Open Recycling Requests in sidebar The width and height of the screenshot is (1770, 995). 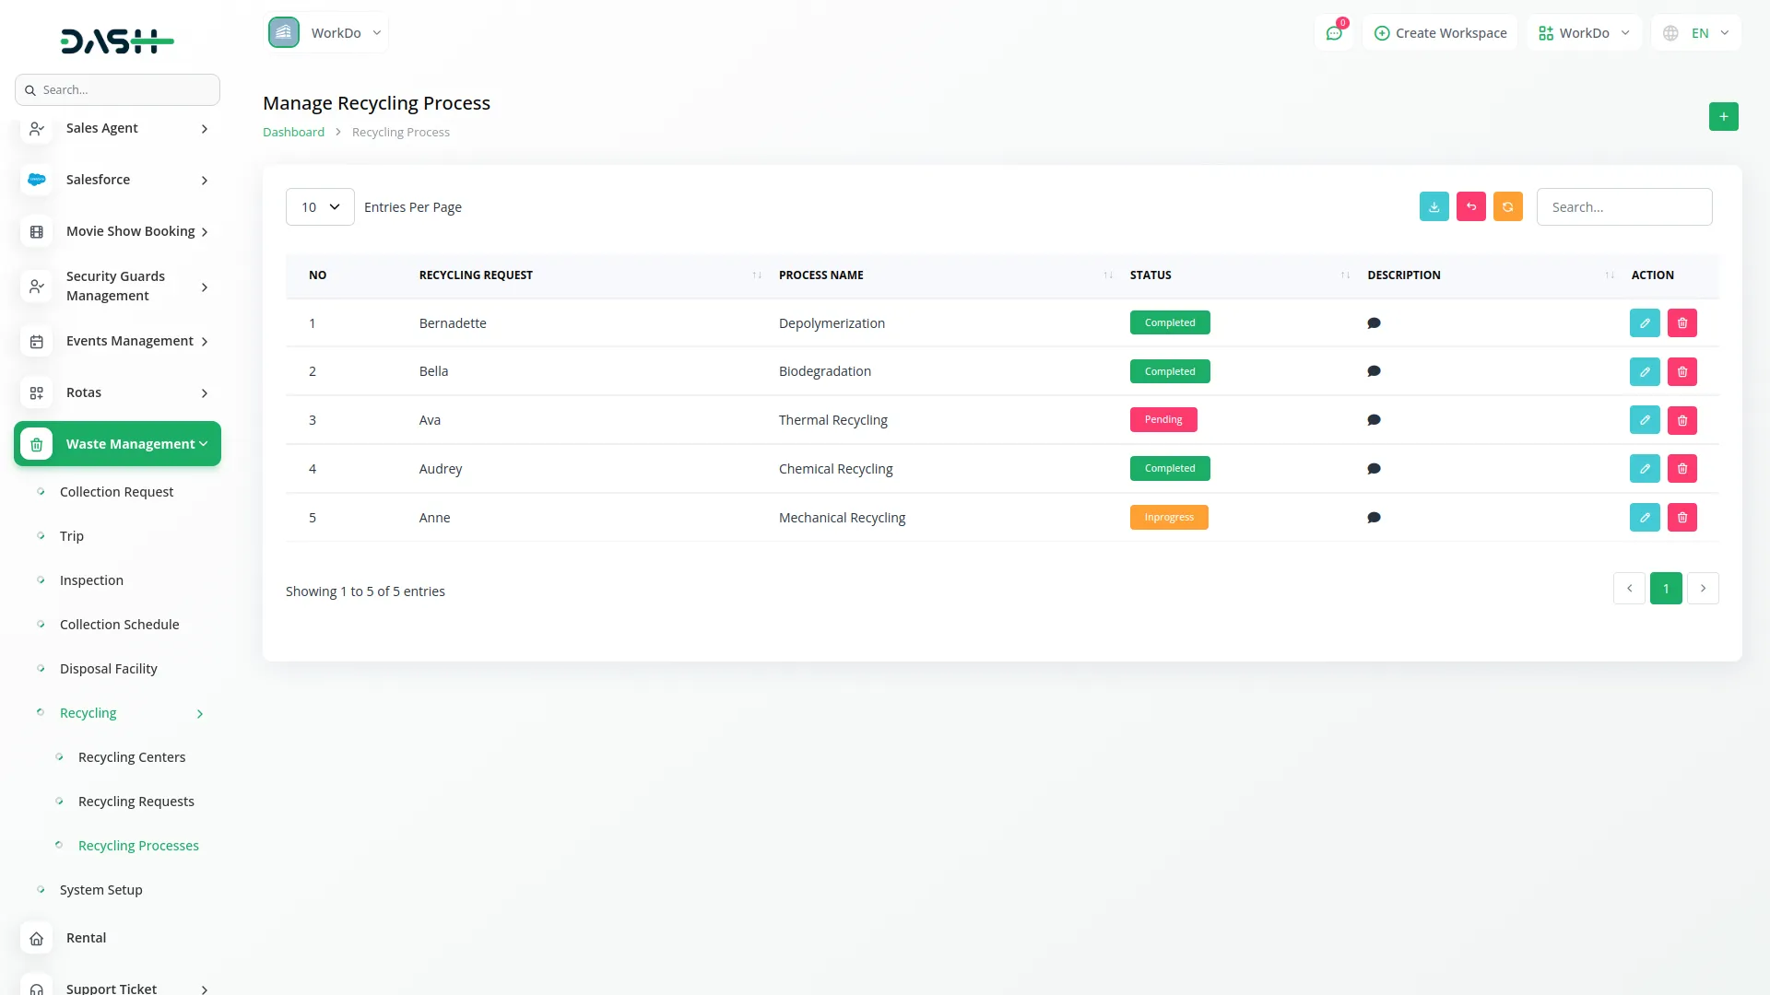click(x=136, y=802)
